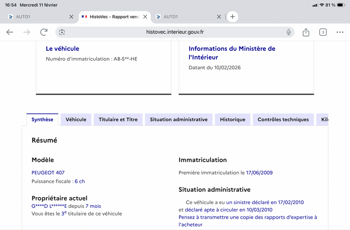
Task: Reload the page with the refresh icon
Action: [44, 32]
